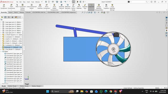Expand spur gear_am<2> tree node
The image size is (168, 94).
[x=1, y=22]
